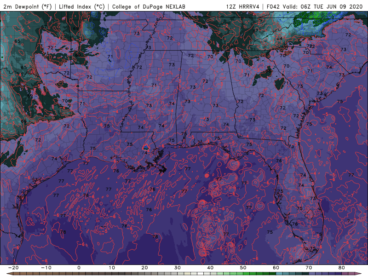Viewport: 368px width, 276px height.
Task: Click the '2m Dewpoint (°F)' title text
Action: point(28,6)
